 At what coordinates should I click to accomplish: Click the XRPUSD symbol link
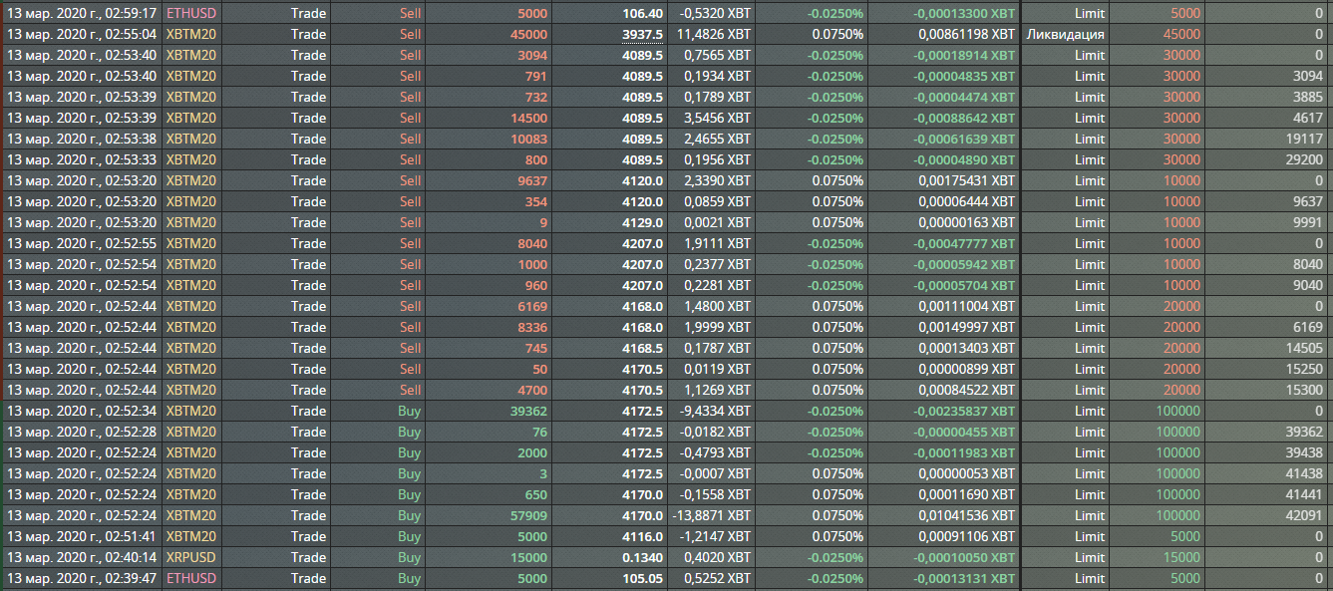pos(191,557)
